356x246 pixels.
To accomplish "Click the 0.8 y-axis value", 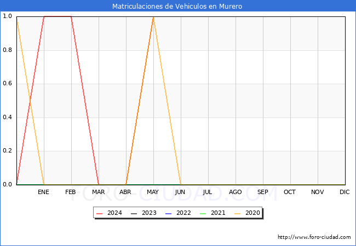I will click(x=7, y=50).
